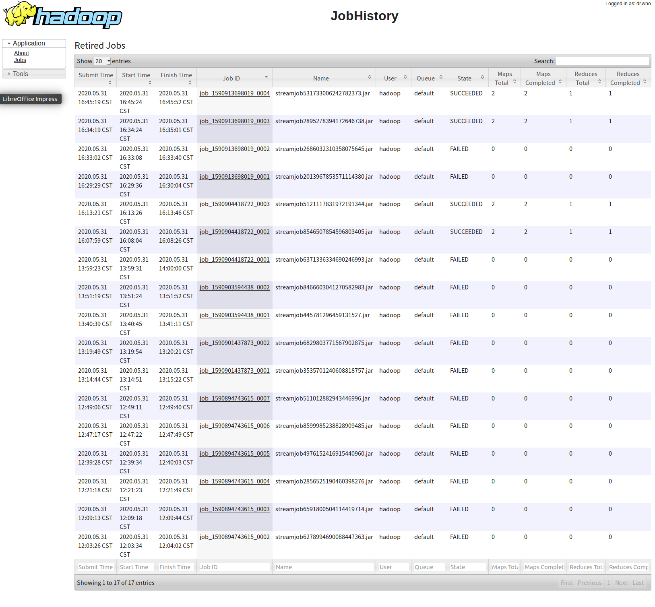
Task: Sort by State column sort icon
Action: pos(482,77)
